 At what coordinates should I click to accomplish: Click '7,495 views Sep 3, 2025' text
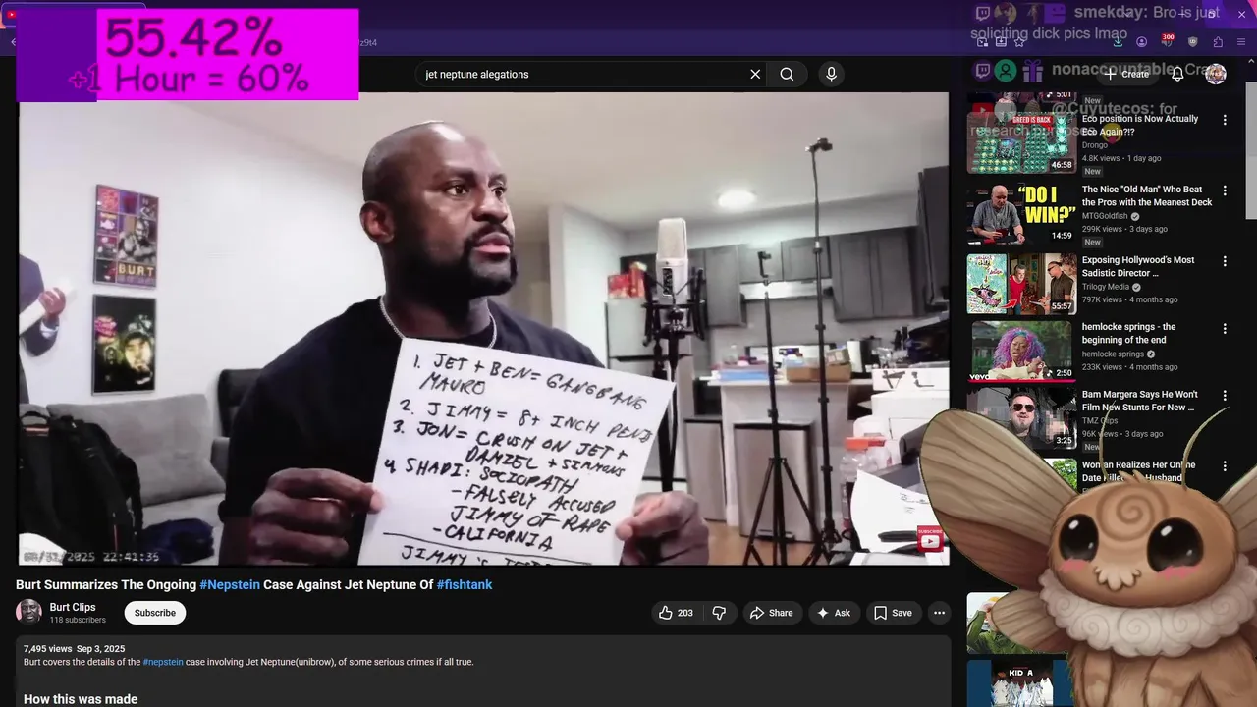tap(74, 649)
